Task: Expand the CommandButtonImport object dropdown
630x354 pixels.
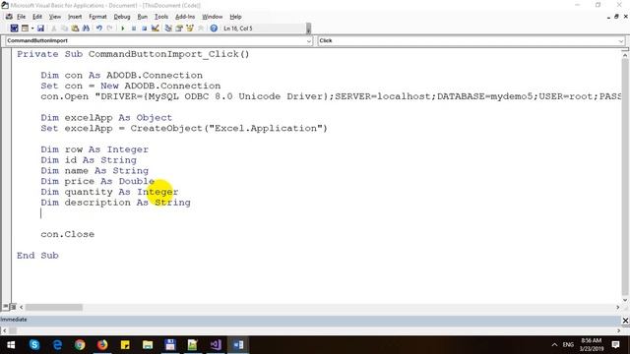Action: pyautogui.click(x=308, y=41)
